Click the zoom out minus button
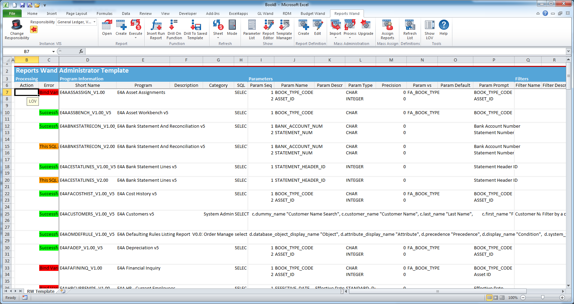574x304 pixels. (x=523, y=298)
